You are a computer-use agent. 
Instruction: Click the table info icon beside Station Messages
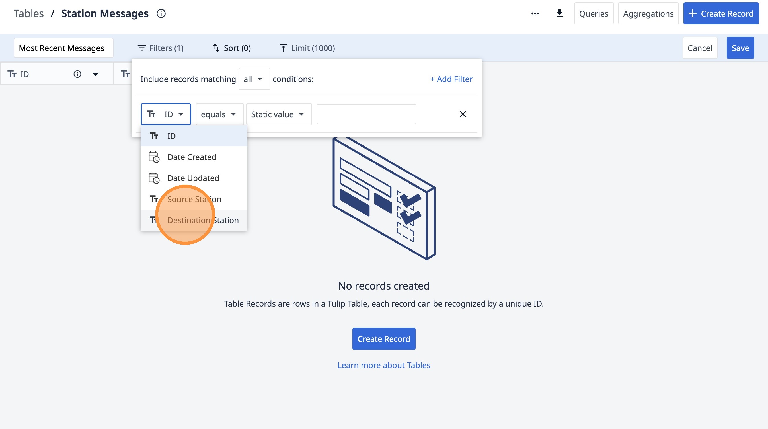coord(161,13)
